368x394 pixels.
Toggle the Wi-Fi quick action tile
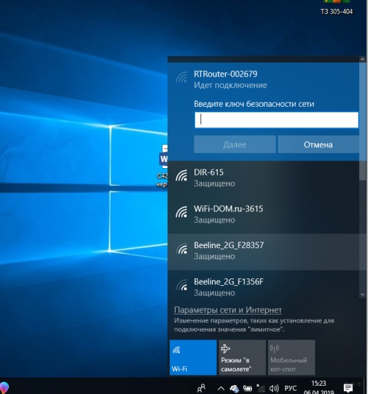click(193, 357)
